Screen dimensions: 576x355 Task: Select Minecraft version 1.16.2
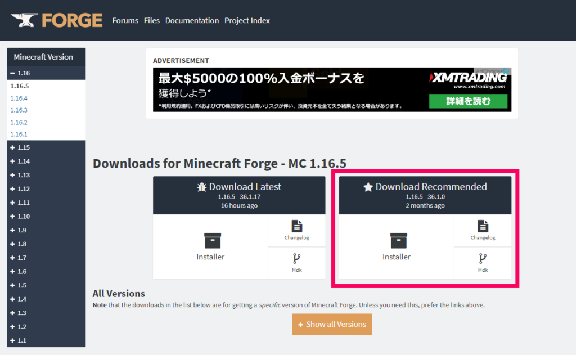click(x=19, y=123)
